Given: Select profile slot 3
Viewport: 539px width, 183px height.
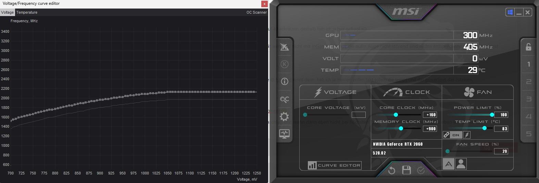Looking at the screenshot, I should (529, 99).
